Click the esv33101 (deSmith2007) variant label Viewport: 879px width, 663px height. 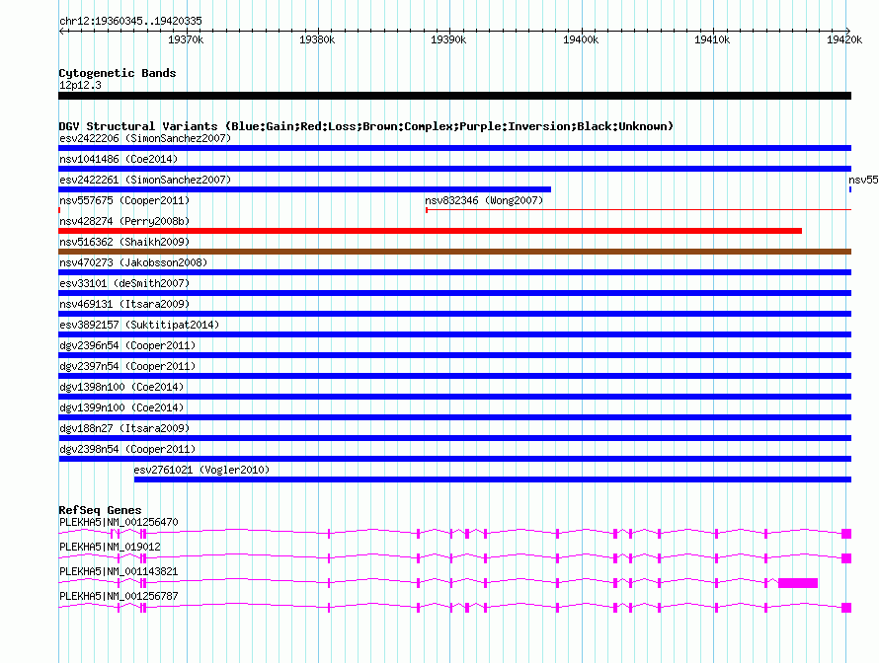tap(123, 283)
